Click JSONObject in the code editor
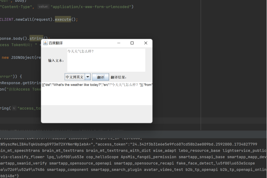Screen dimensions: 267x178 (22, 58)
